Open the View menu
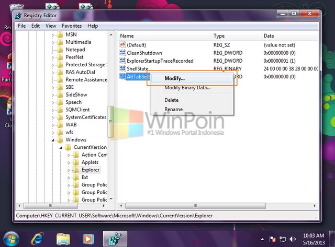This screenshot has width=335, height=247. point(51,26)
